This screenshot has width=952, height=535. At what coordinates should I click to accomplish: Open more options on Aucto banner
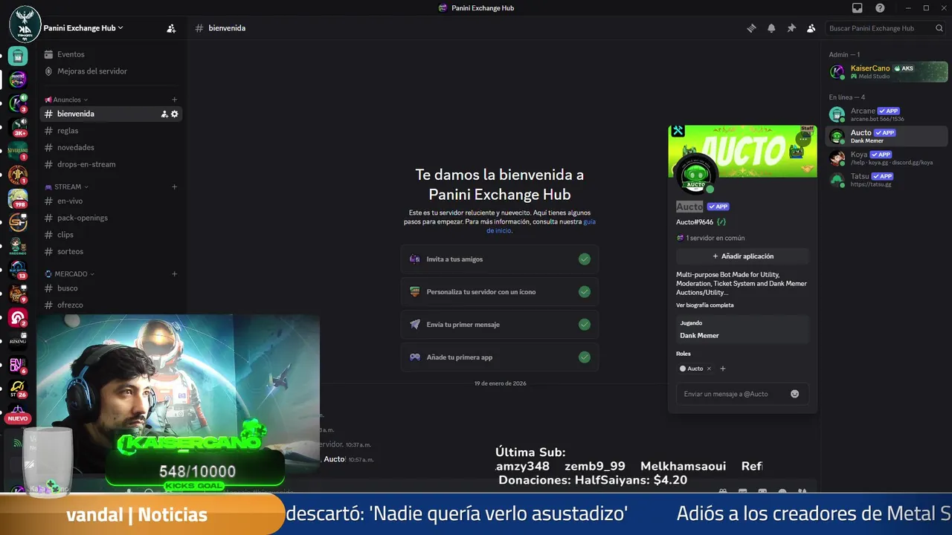click(803, 139)
